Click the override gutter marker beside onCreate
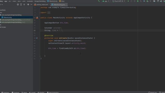The height and width of the screenshot is (93, 165). click(x=37, y=38)
